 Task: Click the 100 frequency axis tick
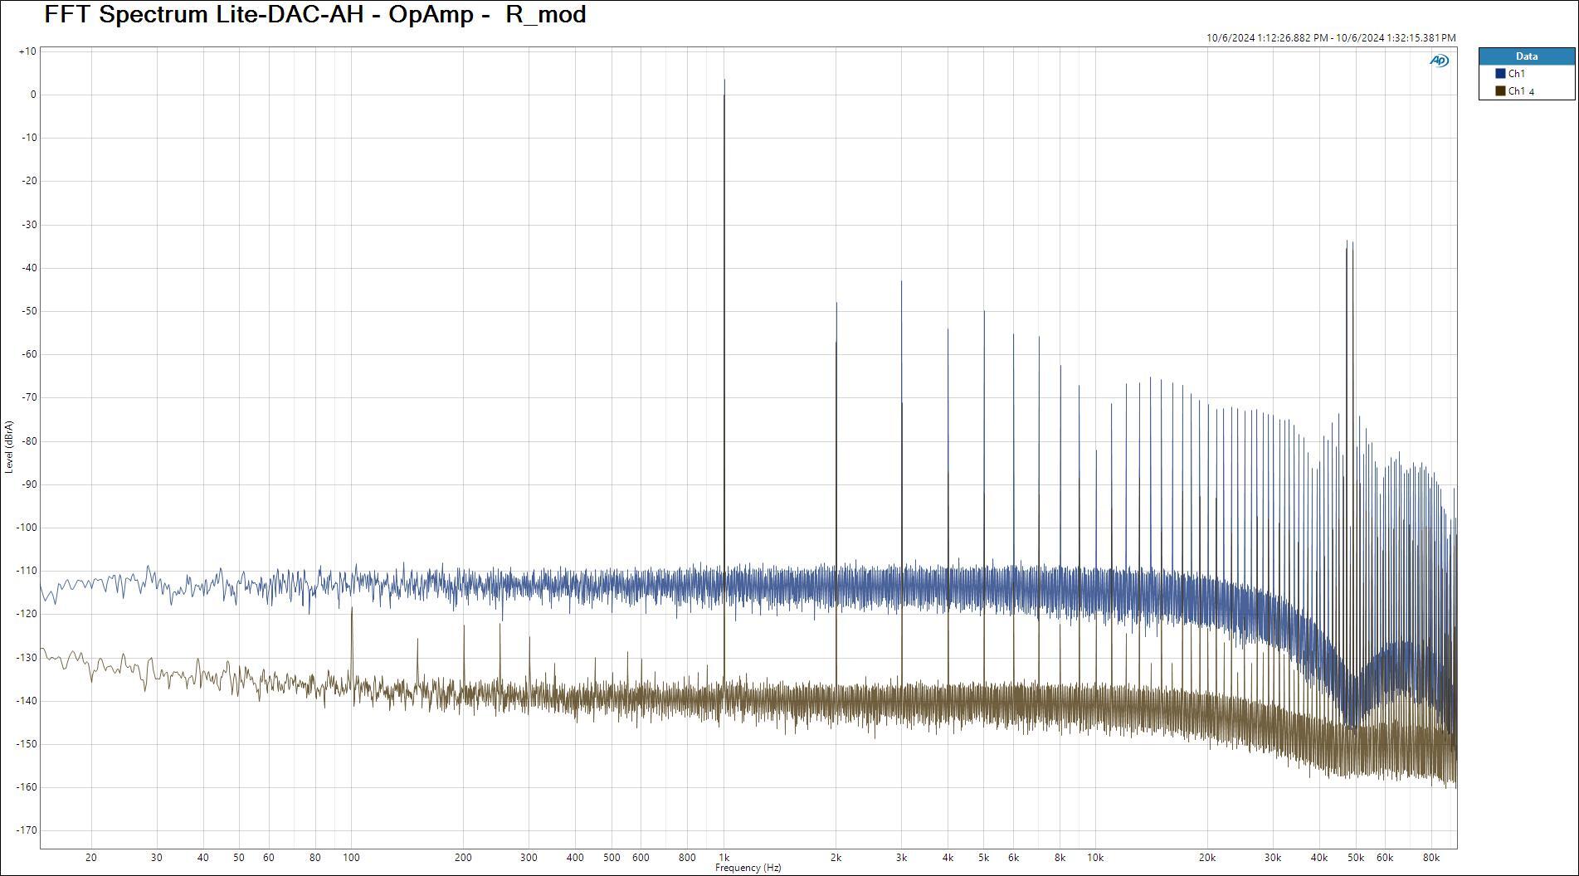tap(351, 858)
